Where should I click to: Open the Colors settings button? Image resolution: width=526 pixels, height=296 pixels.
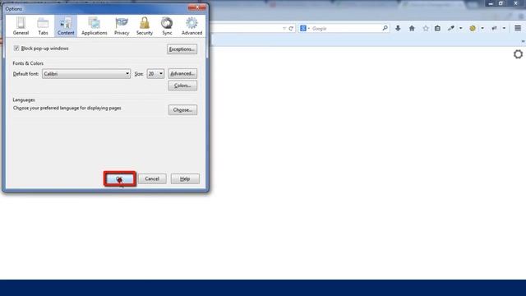[x=182, y=86]
